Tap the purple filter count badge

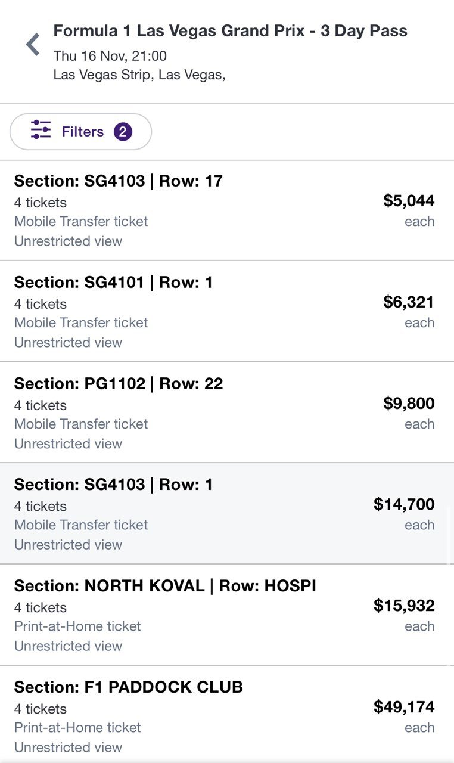[123, 132]
